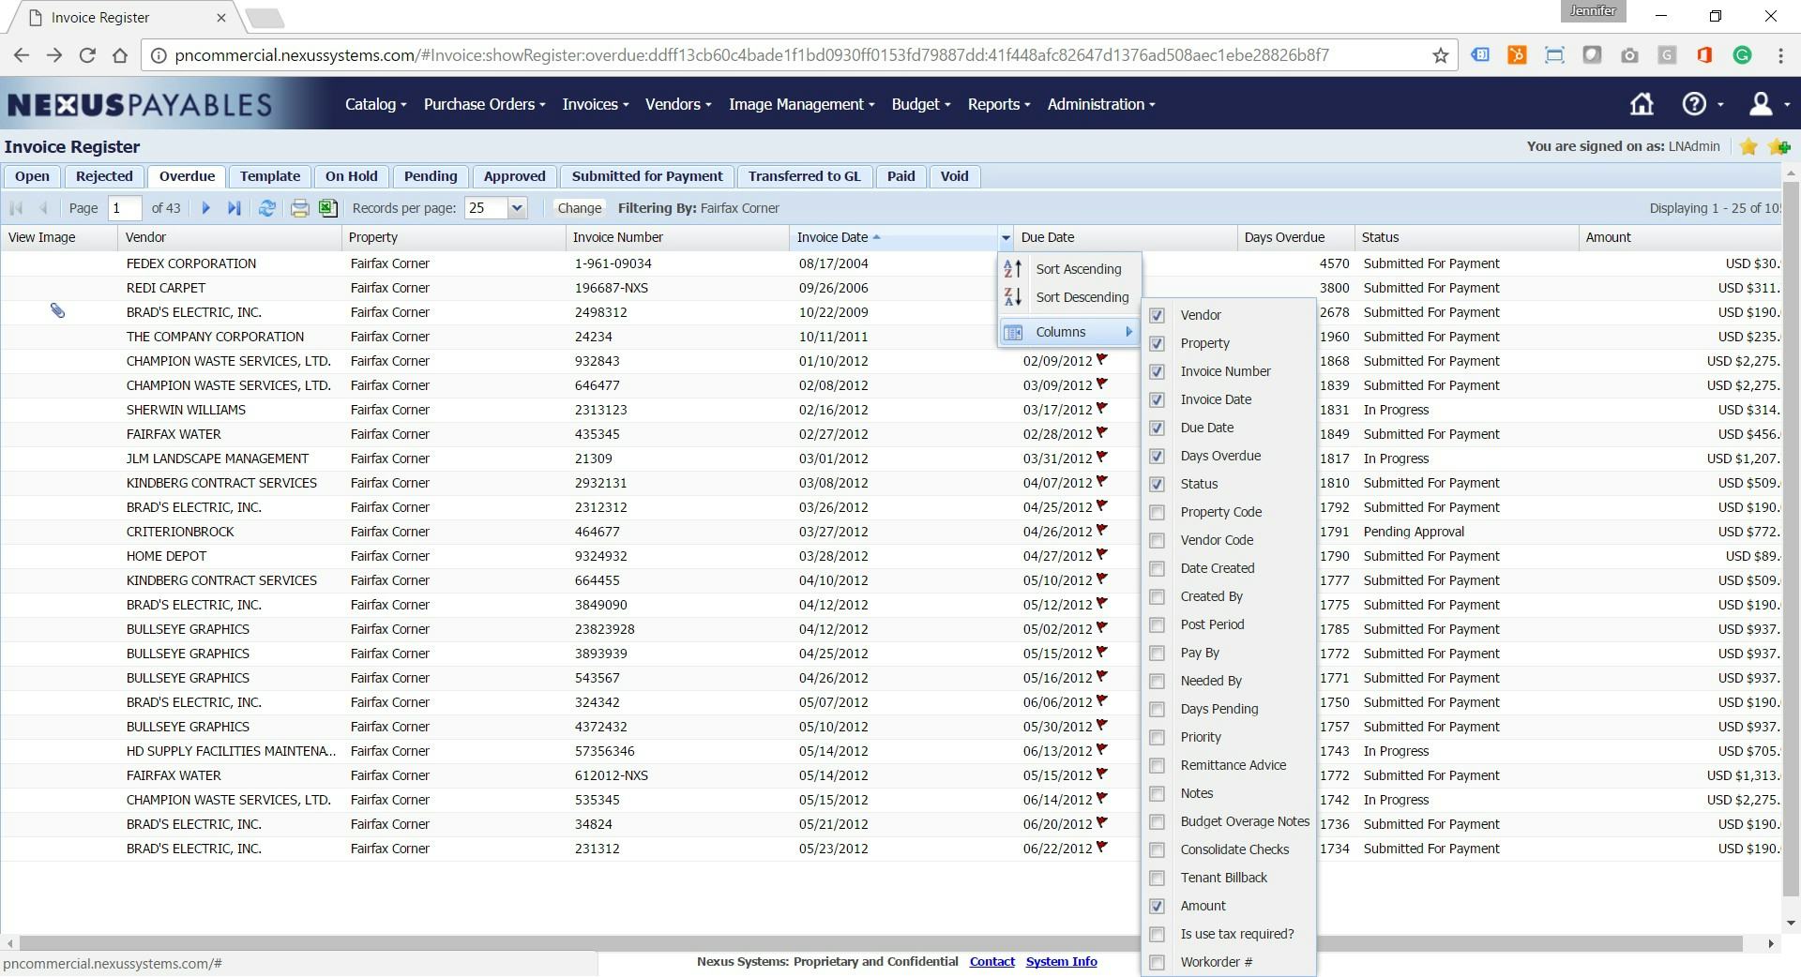Screen dimensions: 1801x977
Task: Click the refresh icon in paging toolbar
Action: point(267,208)
